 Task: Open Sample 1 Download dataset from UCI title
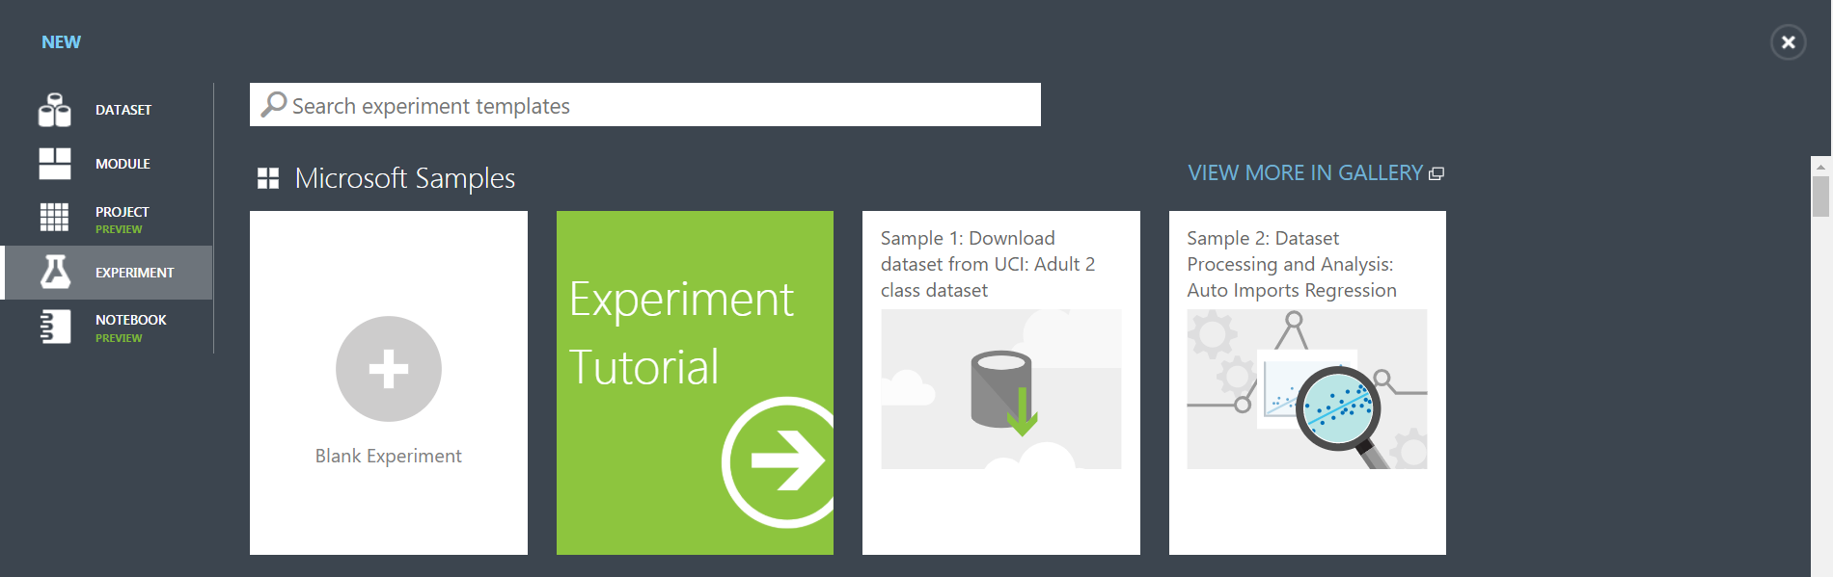pyautogui.click(x=987, y=264)
